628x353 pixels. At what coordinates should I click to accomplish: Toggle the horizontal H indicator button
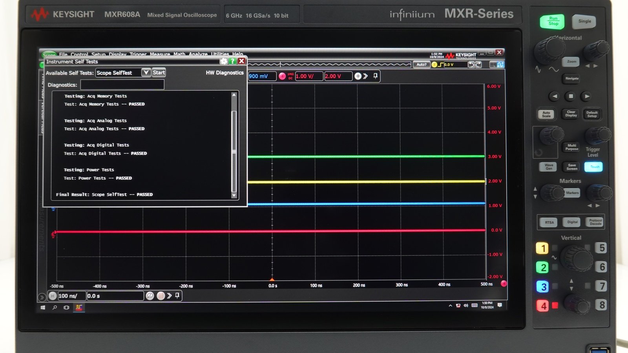point(53,296)
